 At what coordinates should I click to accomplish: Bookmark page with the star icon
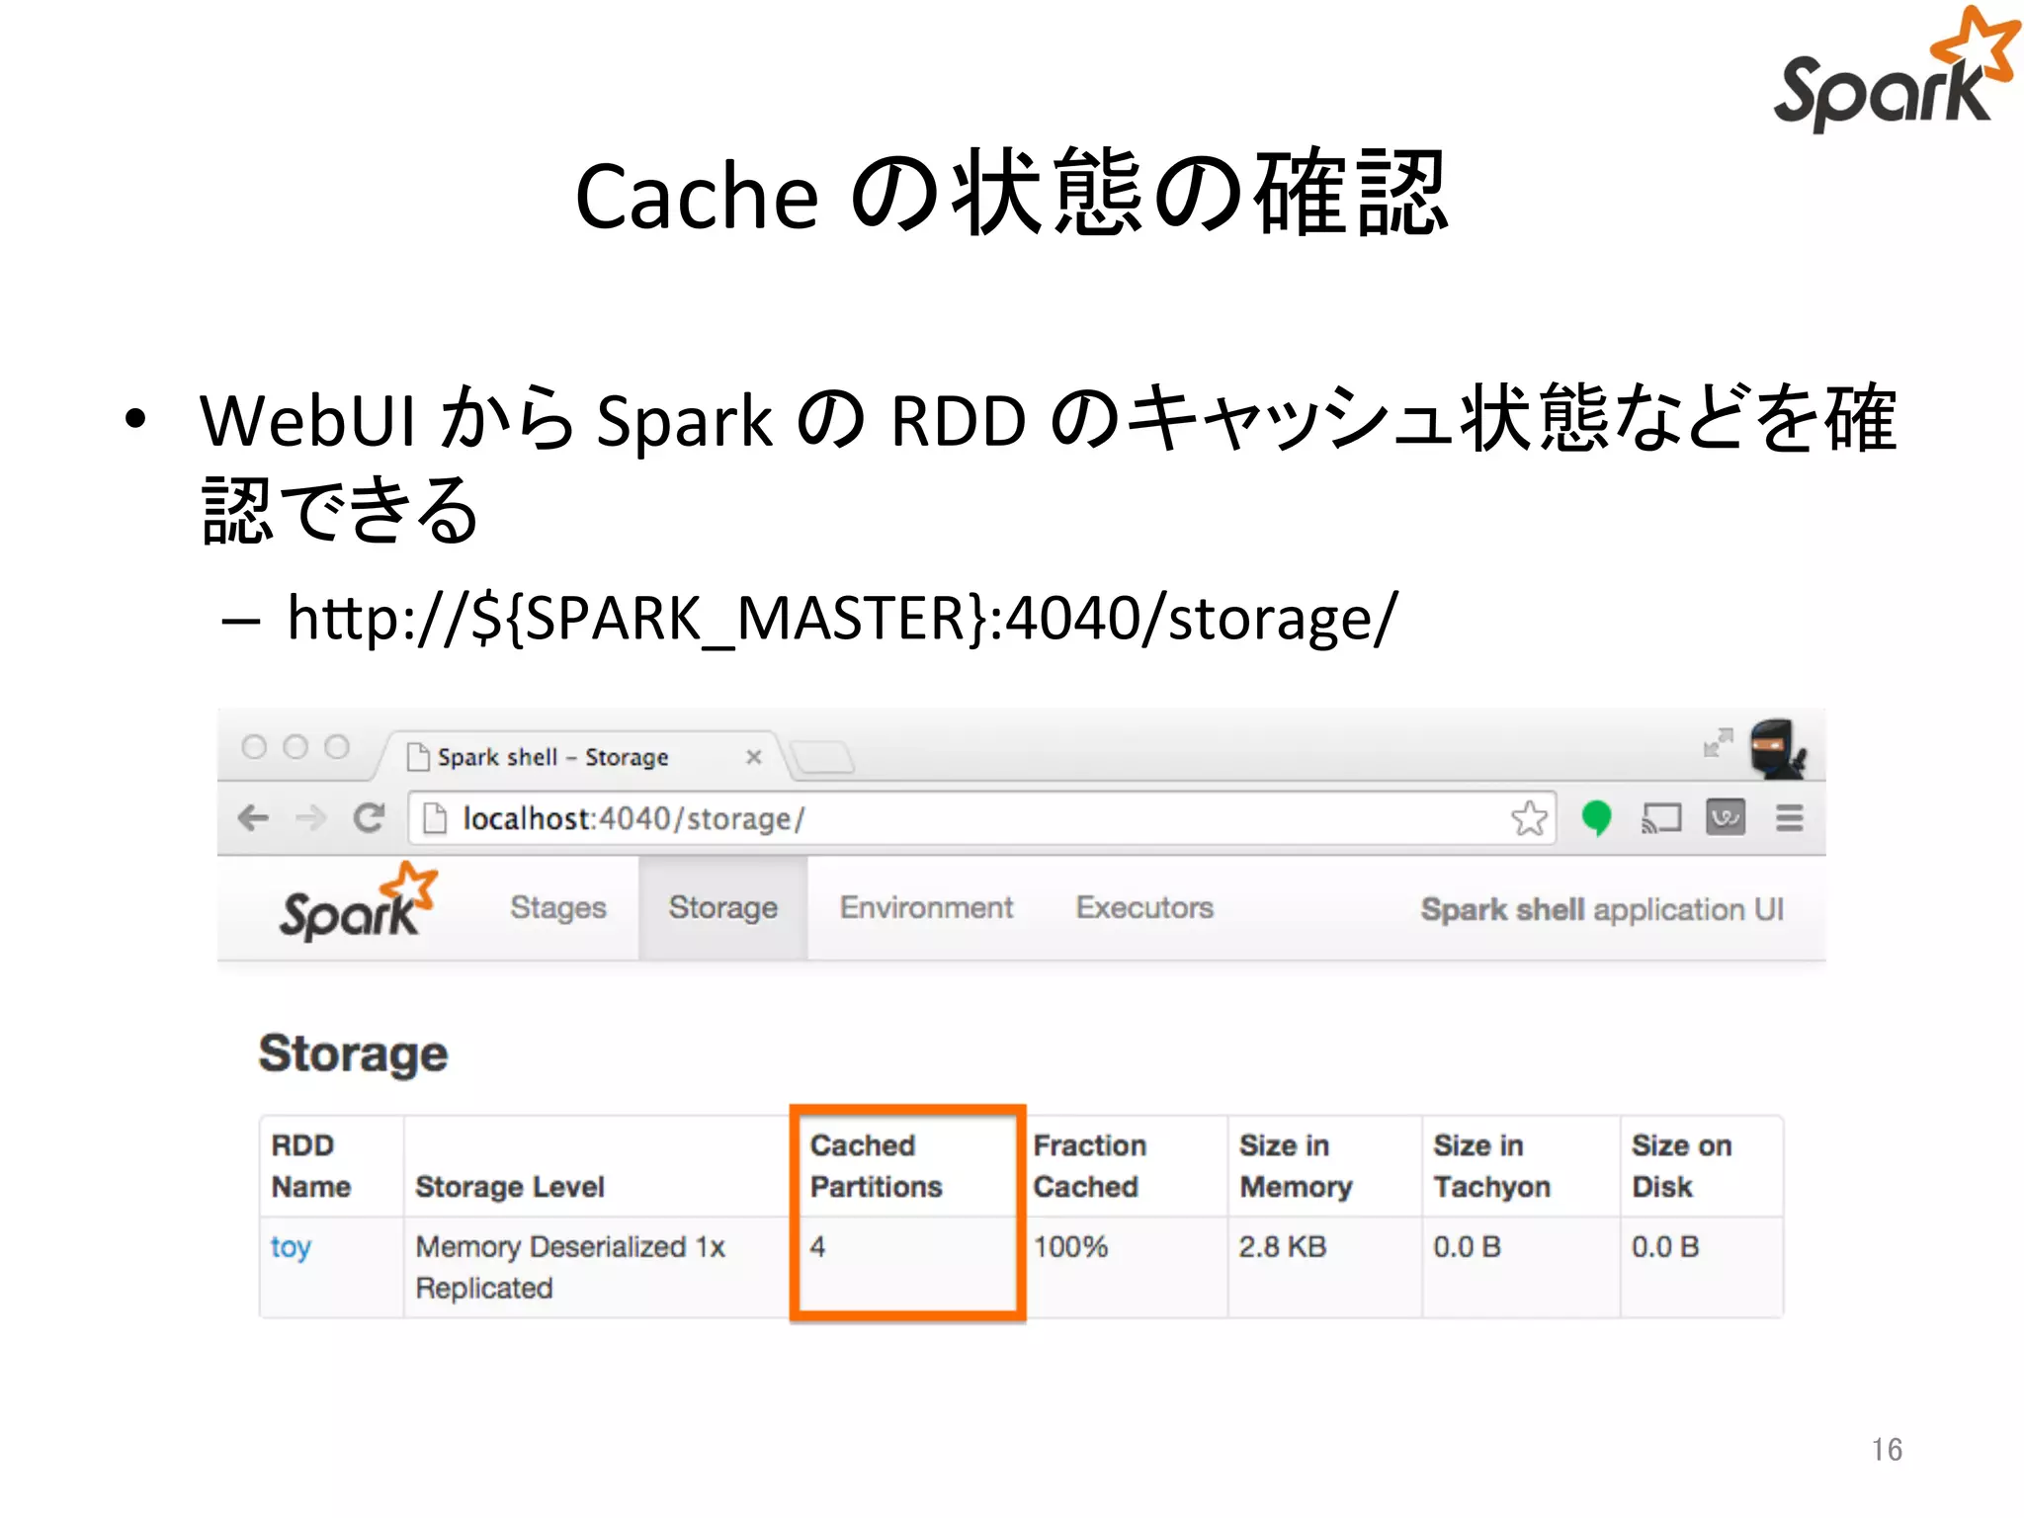click(x=1529, y=818)
